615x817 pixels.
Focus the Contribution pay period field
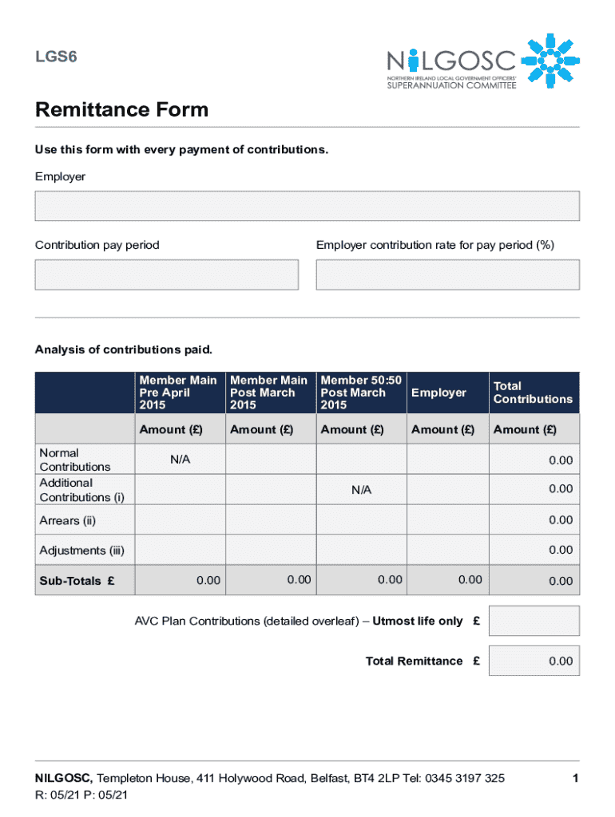[166, 274]
